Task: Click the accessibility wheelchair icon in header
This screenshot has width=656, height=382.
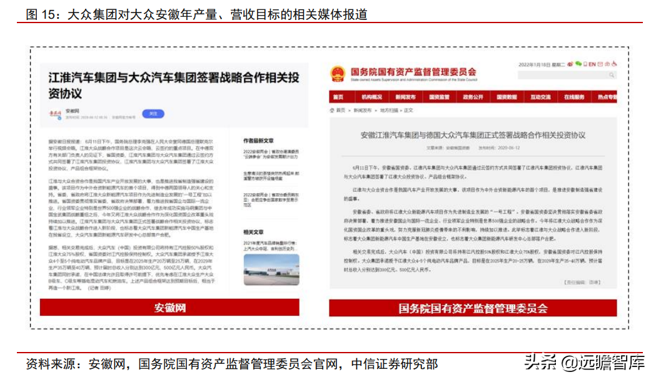Action: [614, 64]
